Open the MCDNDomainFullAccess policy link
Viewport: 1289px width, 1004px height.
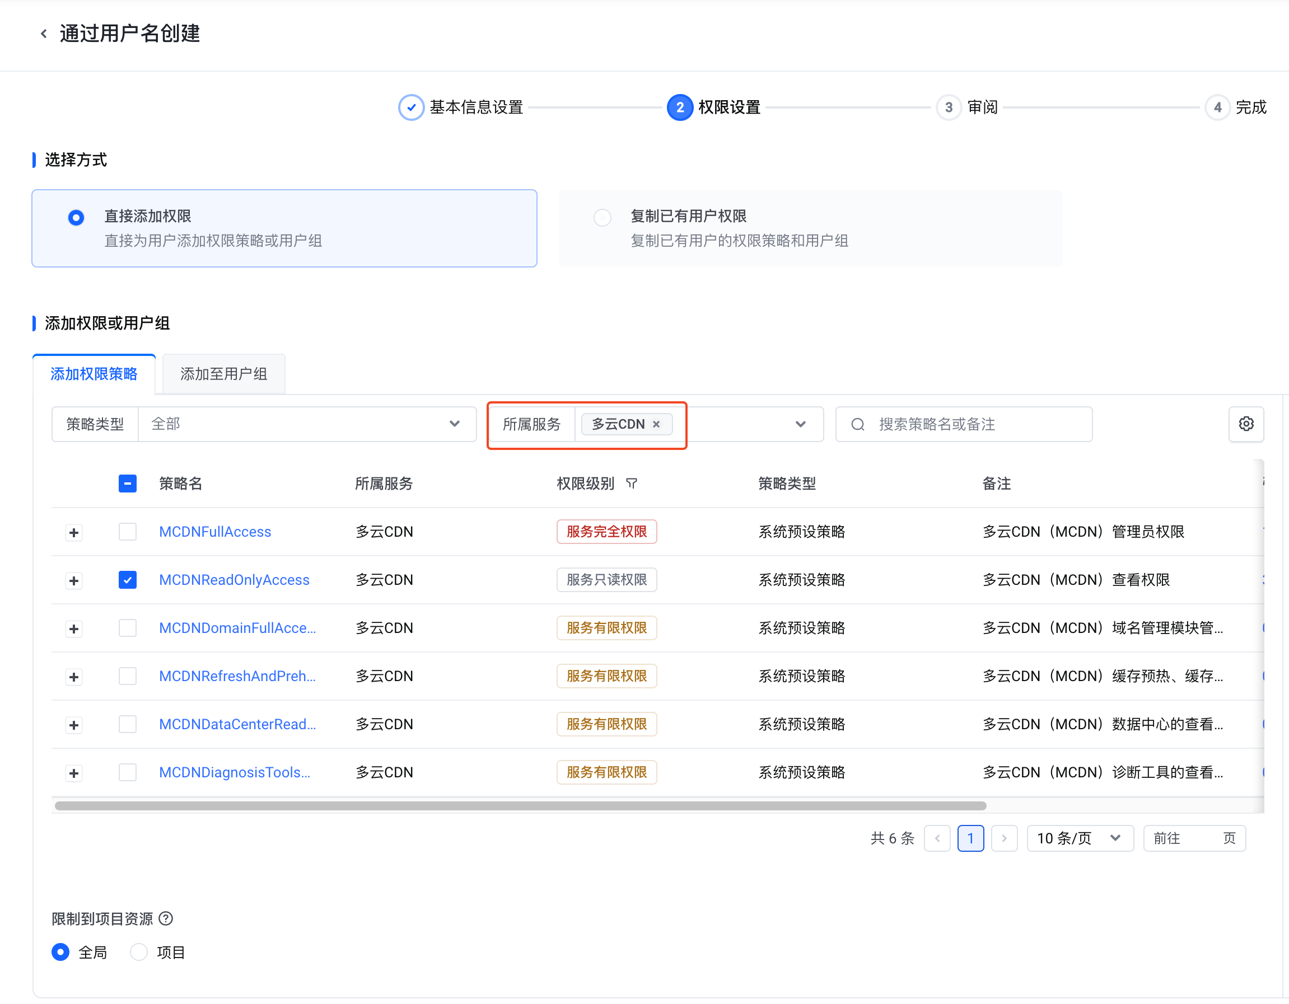click(237, 628)
